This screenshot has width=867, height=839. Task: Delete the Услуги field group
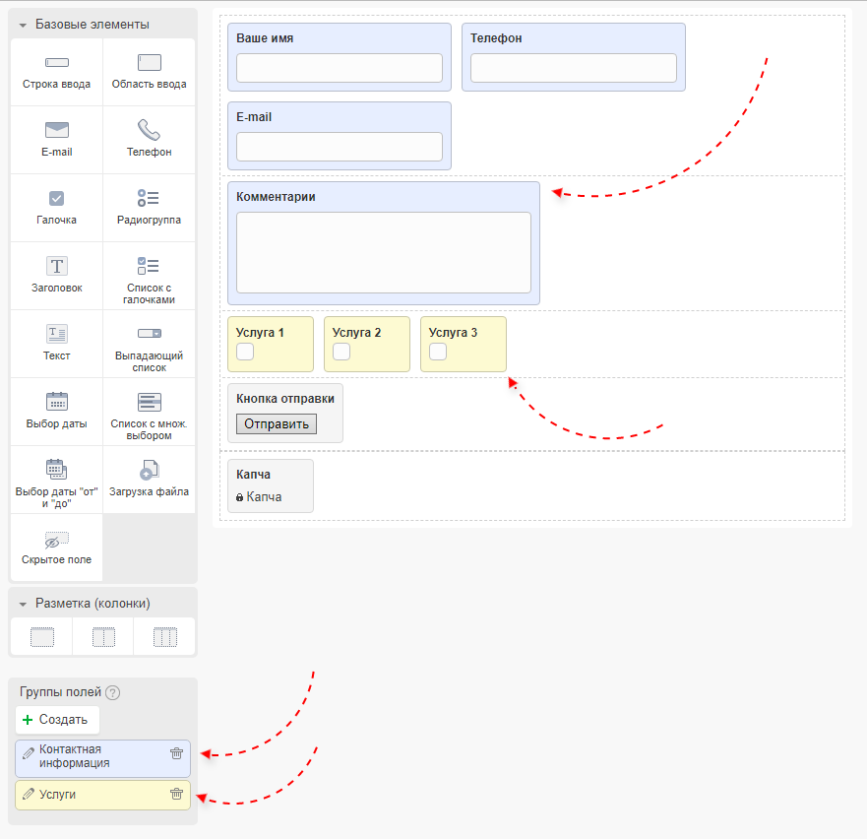click(x=176, y=795)
